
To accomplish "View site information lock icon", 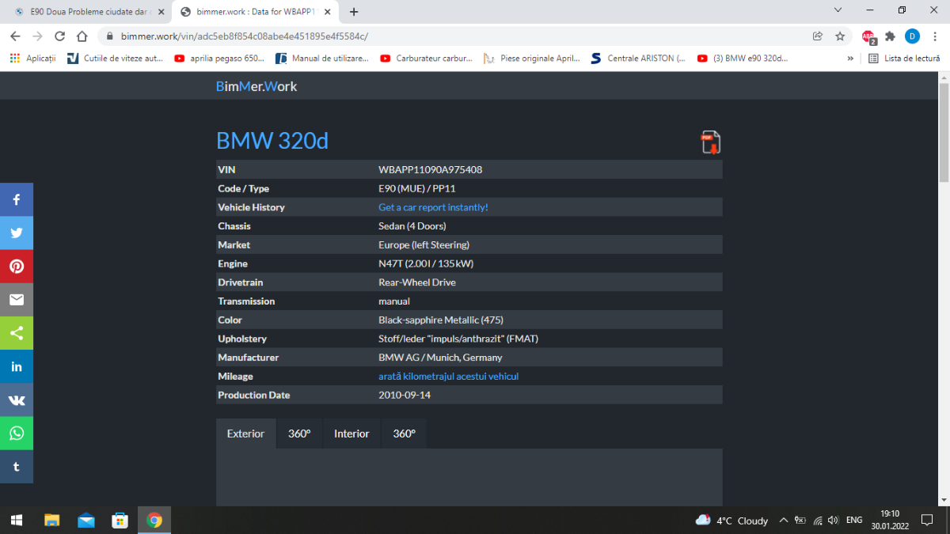I will pos(108,36).
